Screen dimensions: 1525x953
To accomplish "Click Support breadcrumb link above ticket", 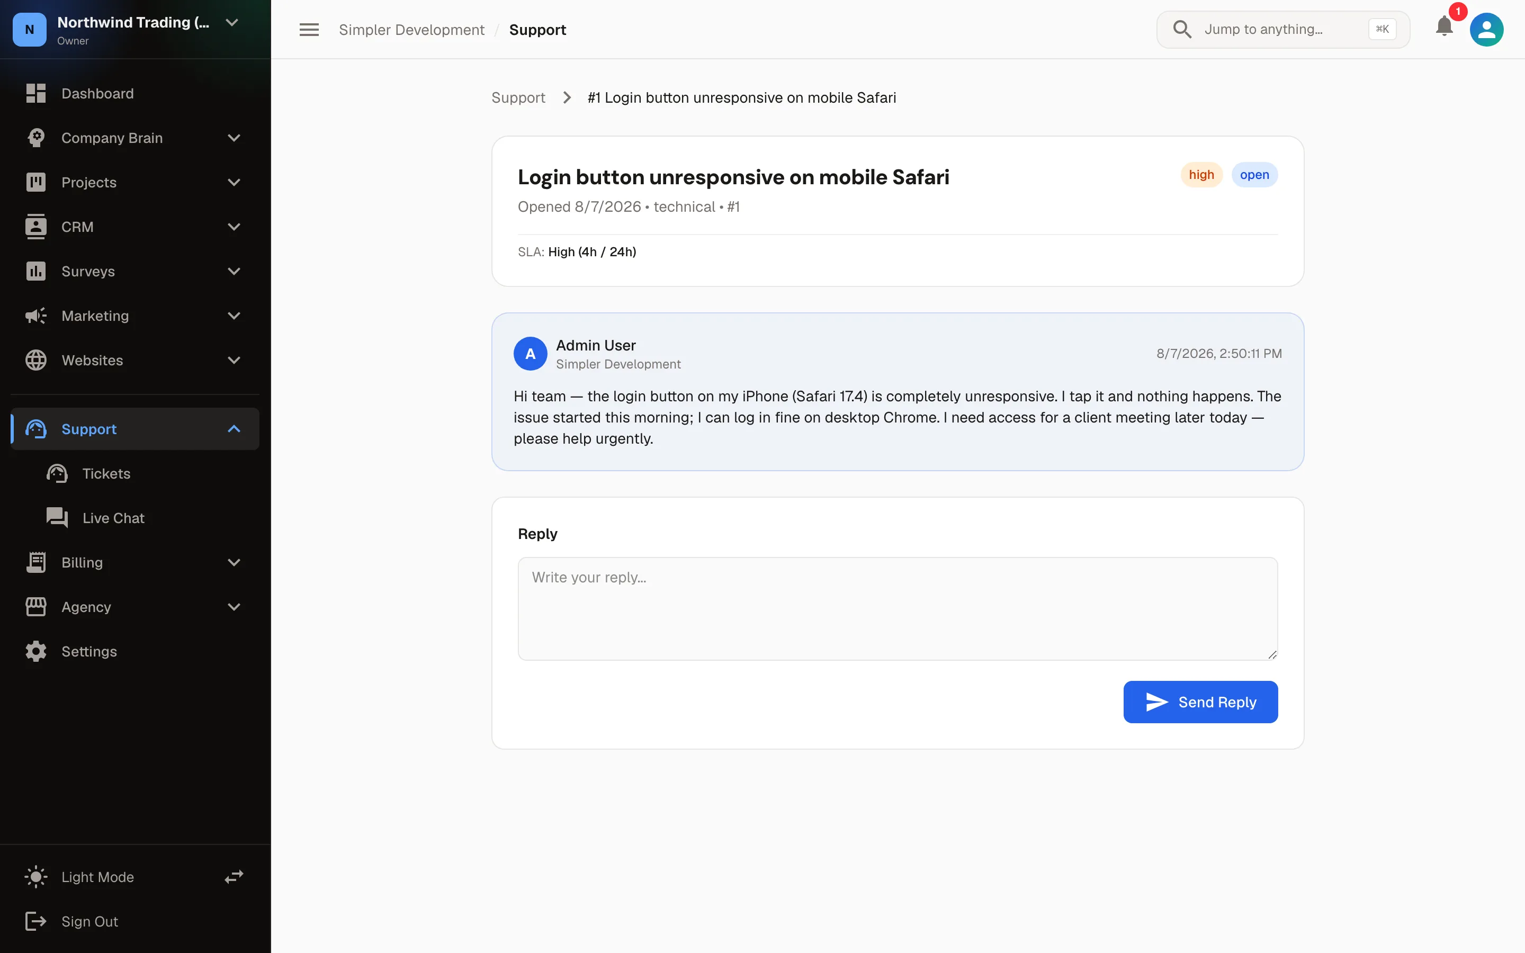I will coord(518,98).
